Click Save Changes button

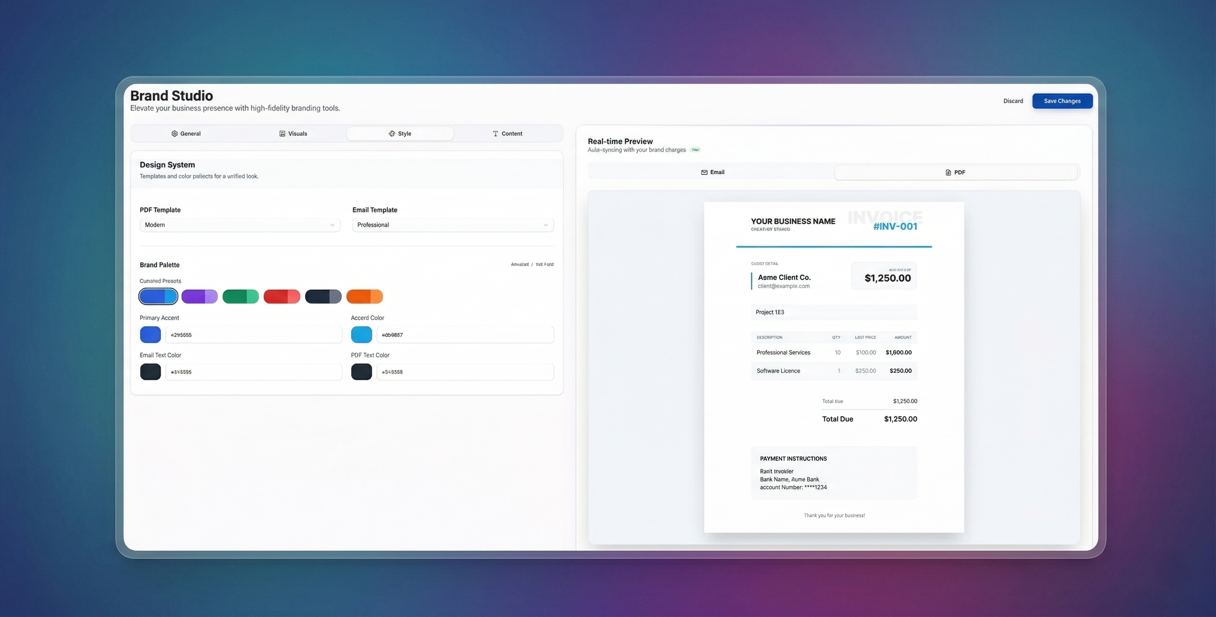1062,101
